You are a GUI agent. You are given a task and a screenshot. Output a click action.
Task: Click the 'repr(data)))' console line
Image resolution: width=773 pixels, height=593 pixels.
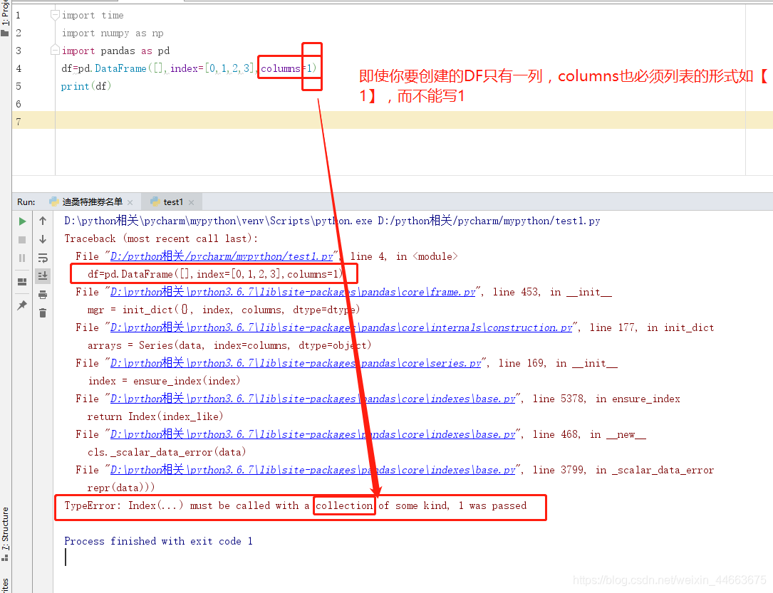coord(121,488)
